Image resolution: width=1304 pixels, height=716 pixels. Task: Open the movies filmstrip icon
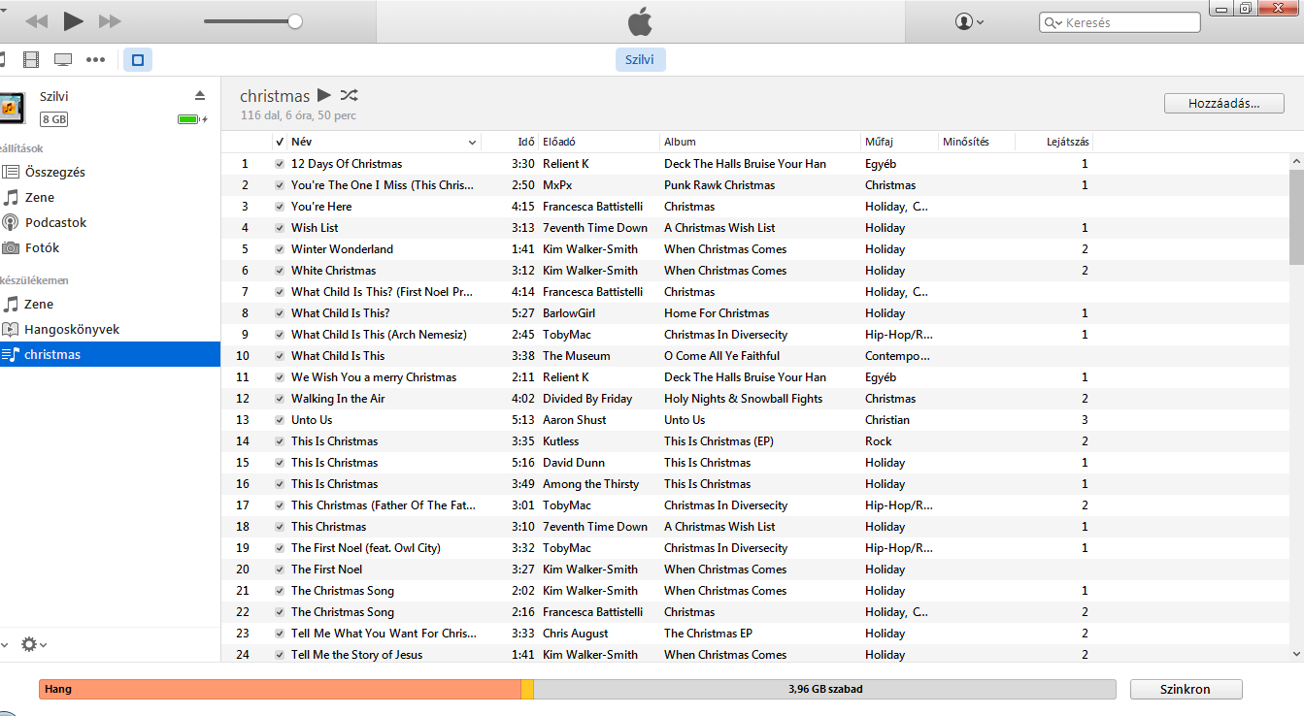32,60
